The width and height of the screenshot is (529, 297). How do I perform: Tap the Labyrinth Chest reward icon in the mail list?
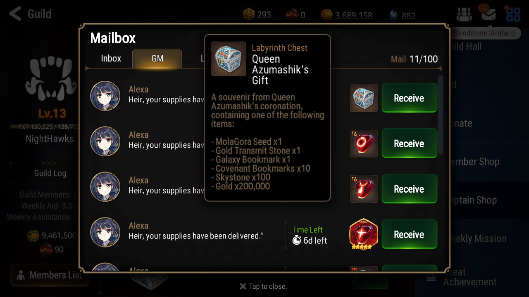(364, 98)
